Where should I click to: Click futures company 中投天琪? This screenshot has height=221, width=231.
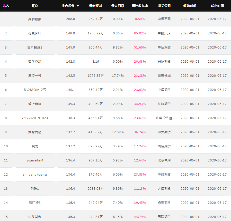(164, 33)
